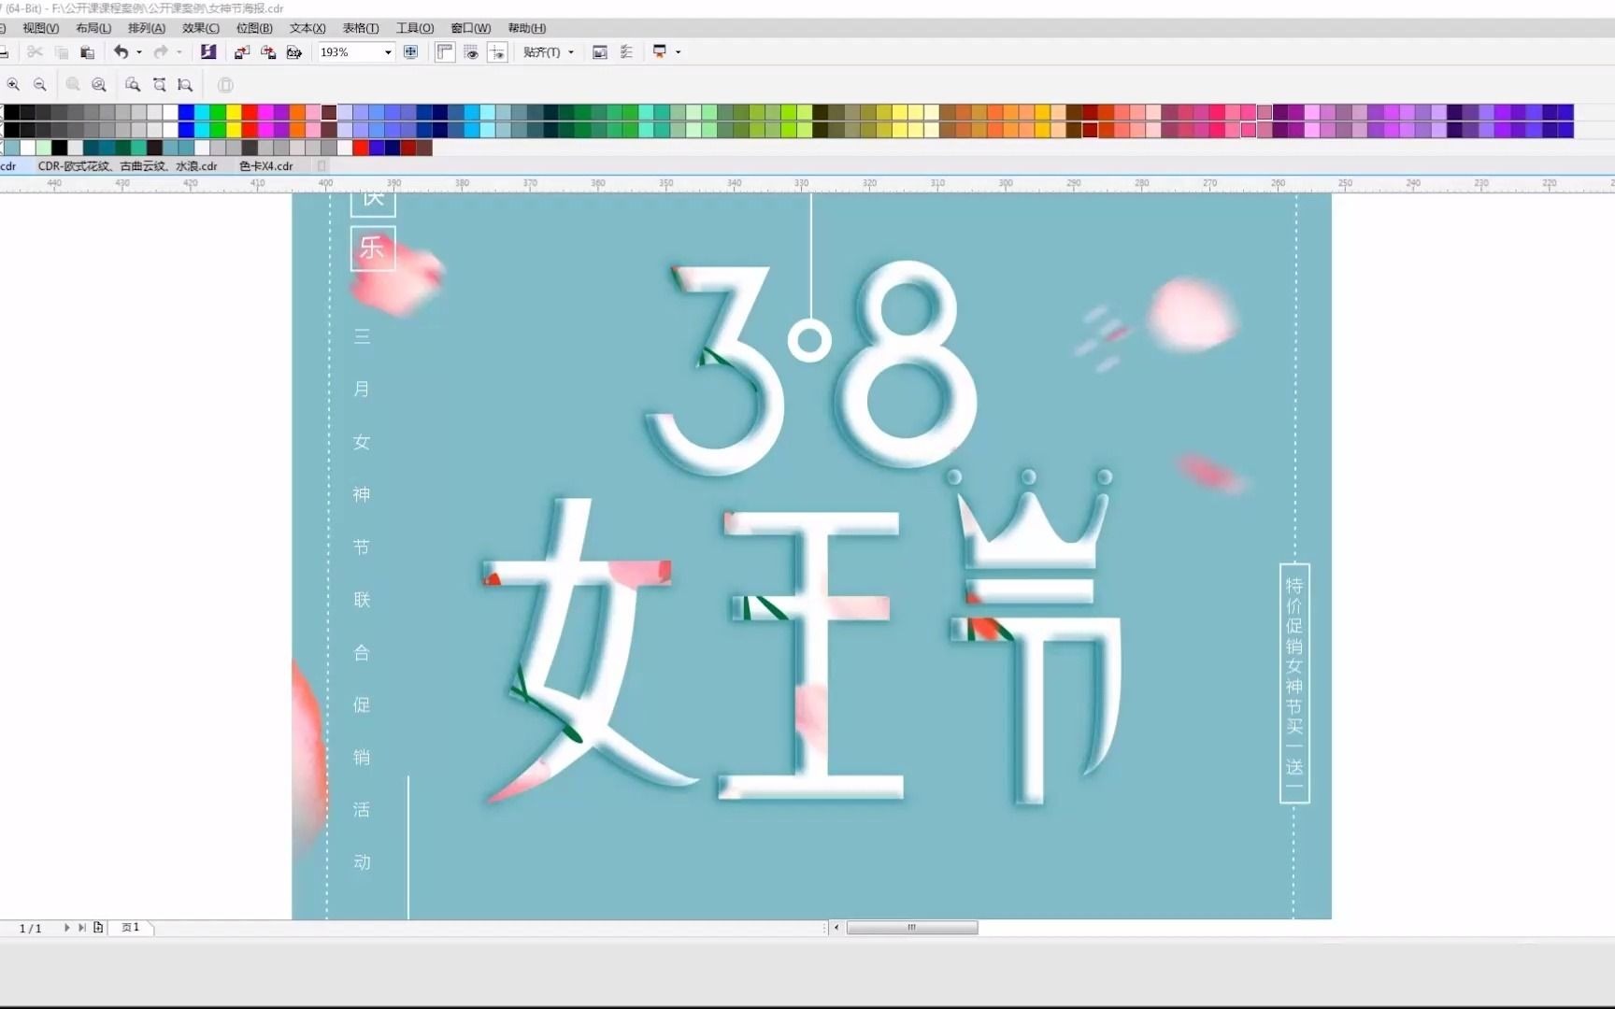The height and width of the screenshot is (1009, 1615).
Task: Open the 视图(V) menu
Action: (x=40, y=28)
